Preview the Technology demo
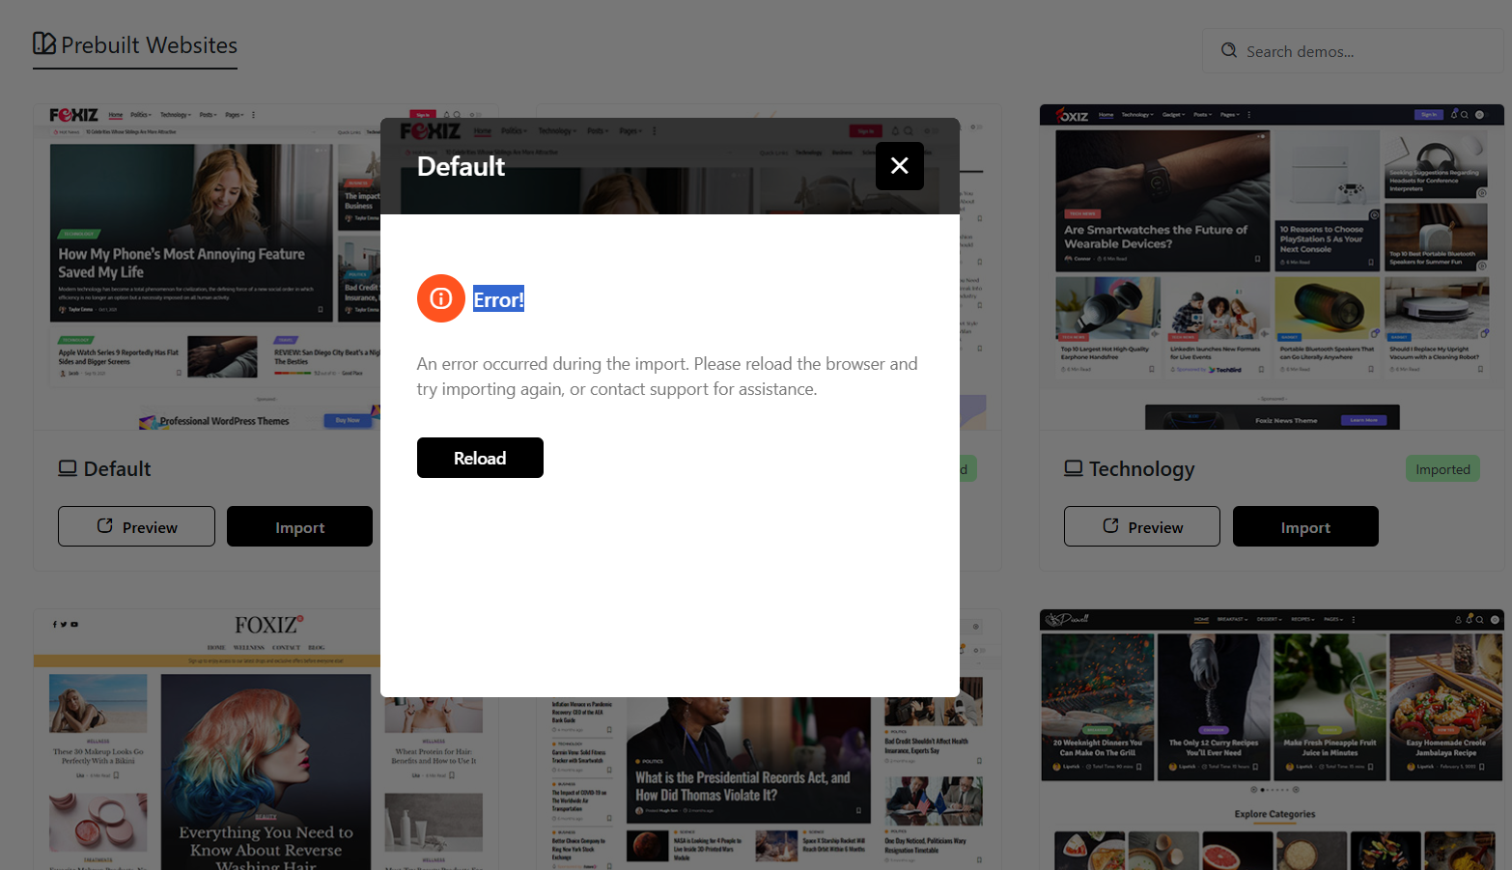The image size is (1512, 870). click(x=1141, y=527)
